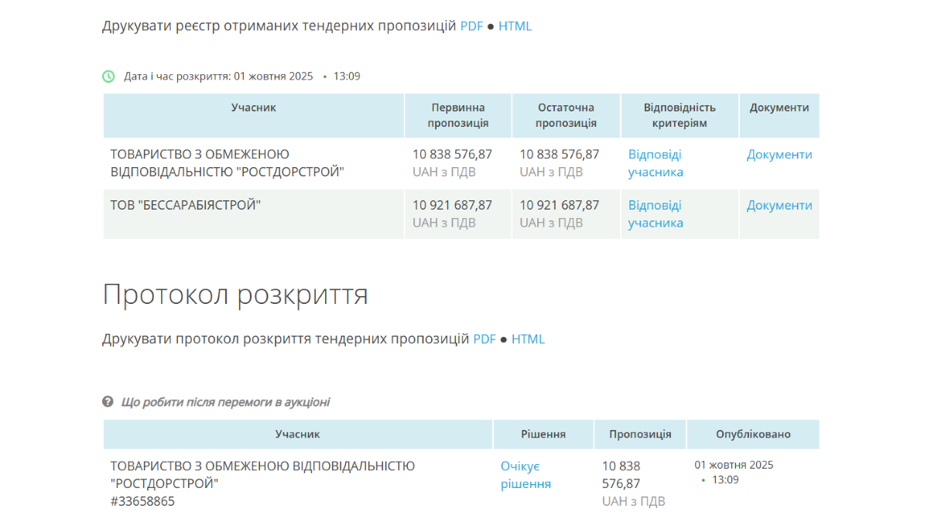Select the ТОВ "БЕССАРАБІЯСТРОЙ" participant name
This screenshot has width=931, height=522.
pos(186,206)
